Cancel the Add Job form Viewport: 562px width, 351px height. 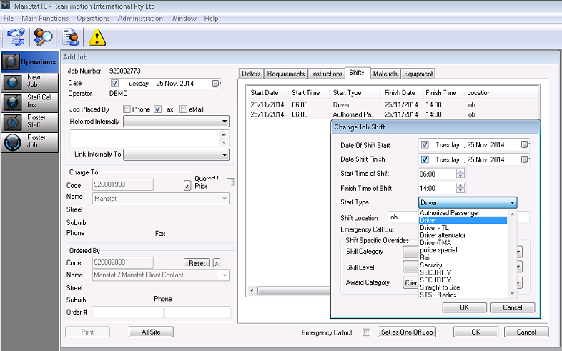[526, 332]
